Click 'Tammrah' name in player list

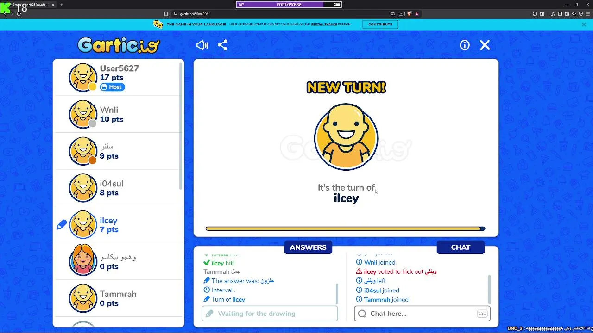(118, 294)
